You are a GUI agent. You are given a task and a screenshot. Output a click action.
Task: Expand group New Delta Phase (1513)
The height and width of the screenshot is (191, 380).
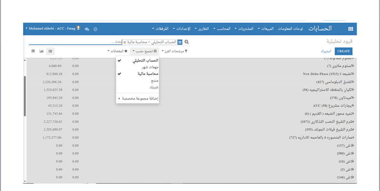click(328, 74)
